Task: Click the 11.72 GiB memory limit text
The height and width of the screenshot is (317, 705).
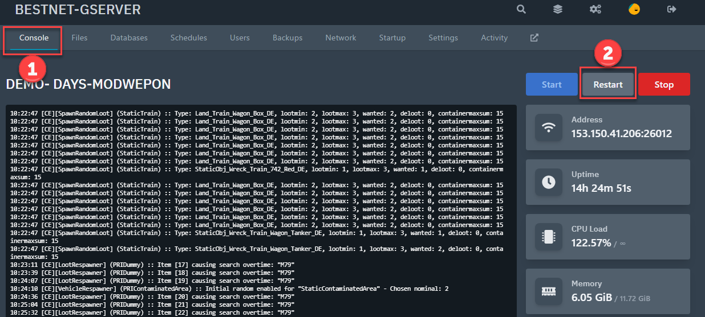Action: point(636,299)
